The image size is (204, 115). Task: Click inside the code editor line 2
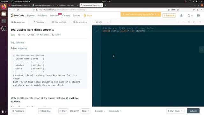(x=152, y=31)
